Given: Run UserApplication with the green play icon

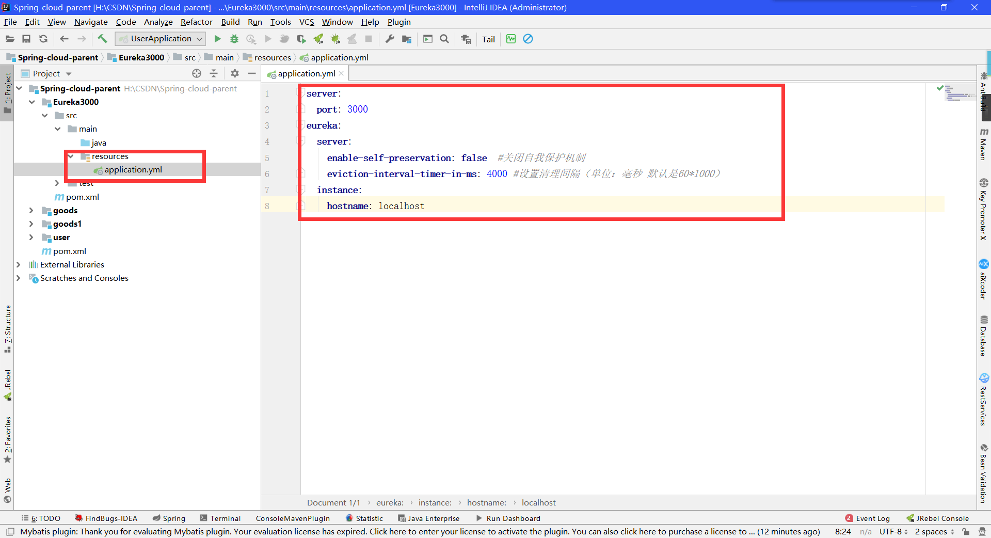Looking at the screenshot, I should tap(217, 39).
